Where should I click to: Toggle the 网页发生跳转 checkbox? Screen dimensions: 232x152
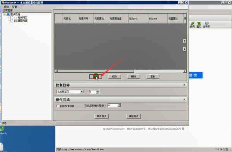[x=58, y=106]
